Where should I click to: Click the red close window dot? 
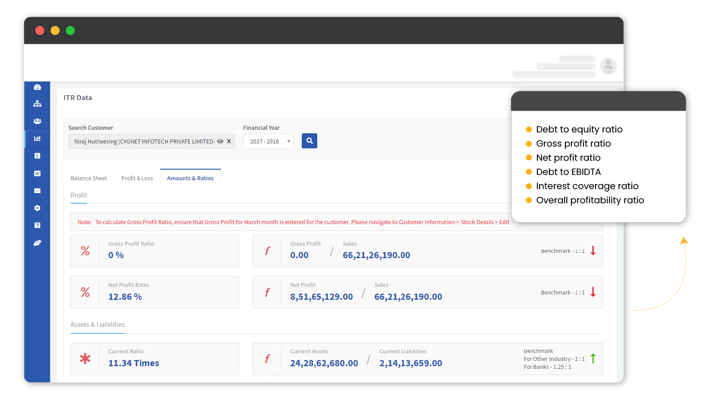[x=40, y=31]
